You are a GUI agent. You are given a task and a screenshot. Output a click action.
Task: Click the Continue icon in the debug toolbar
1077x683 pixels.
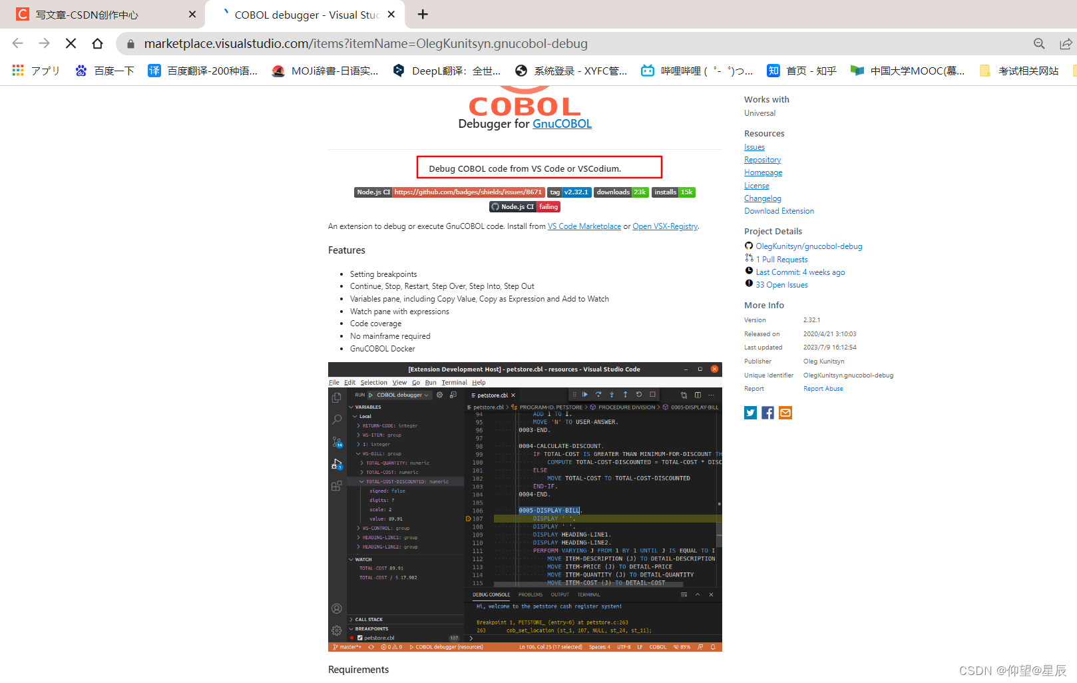(586, 394)
